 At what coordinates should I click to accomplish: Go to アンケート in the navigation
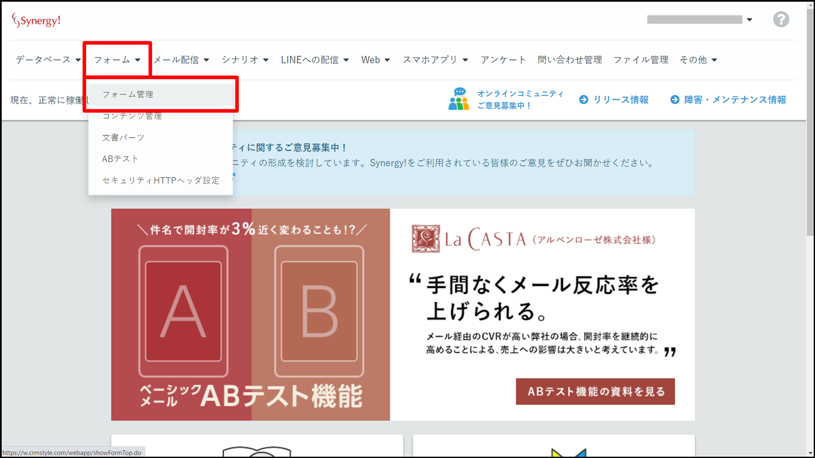coord(503,60)
